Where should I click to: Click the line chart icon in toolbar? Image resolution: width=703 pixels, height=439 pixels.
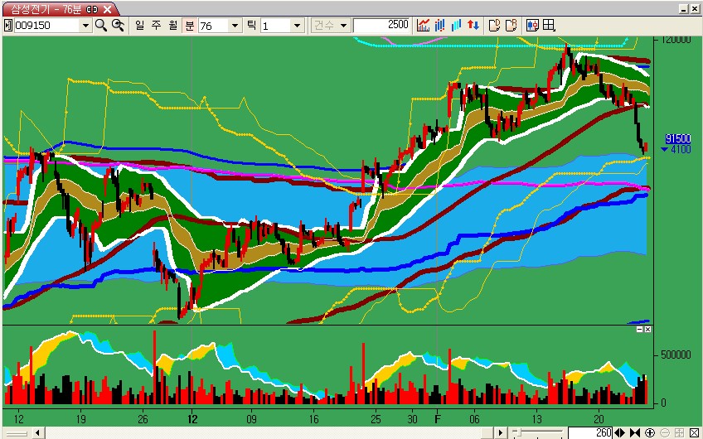click(x=423, y=26)
